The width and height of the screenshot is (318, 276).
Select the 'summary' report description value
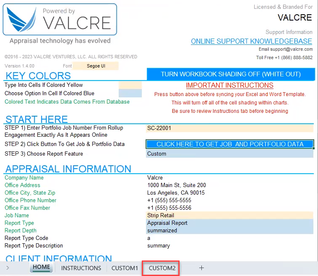[159, 245]
